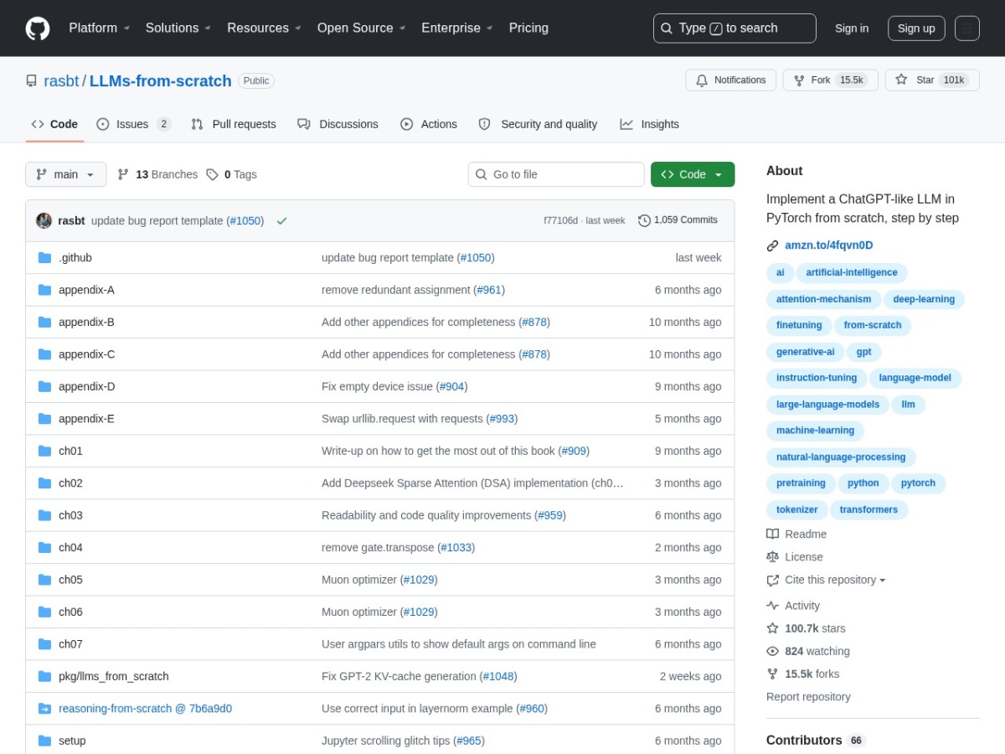Click the License scale icon
Image resolution: width=1005 pixels, height=754 pixels.
(772, 556)
